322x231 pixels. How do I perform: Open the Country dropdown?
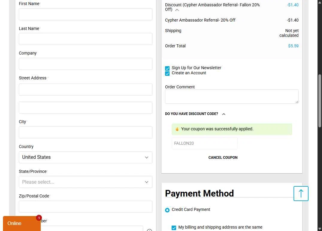[x=86, y=157]
